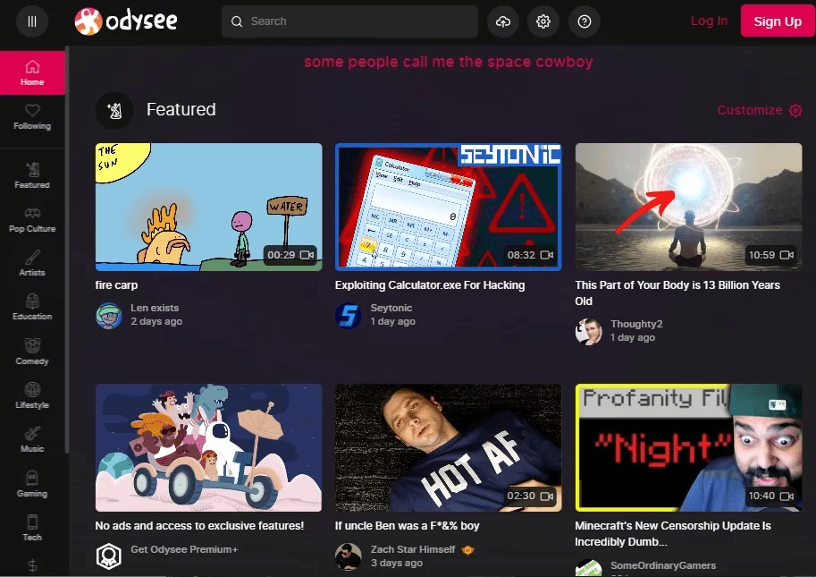This screenshot has height=577, width=816.
Task: Click the 2 days ago timestamp
Action: (156, 322)
